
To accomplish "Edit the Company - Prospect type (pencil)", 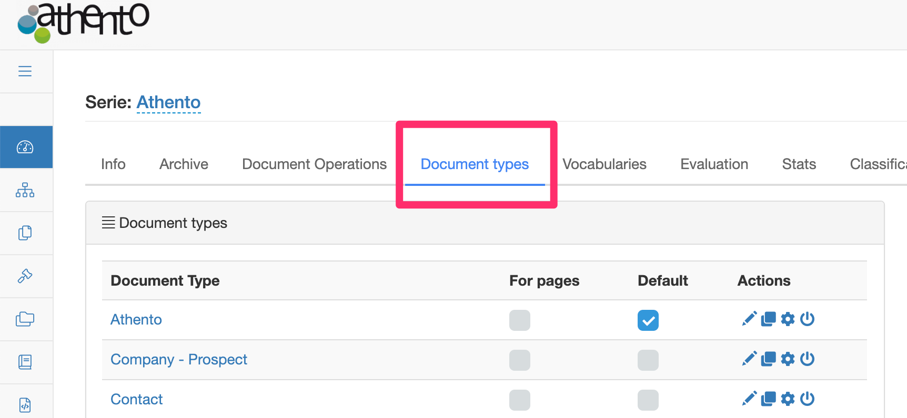I will [749, 359].
